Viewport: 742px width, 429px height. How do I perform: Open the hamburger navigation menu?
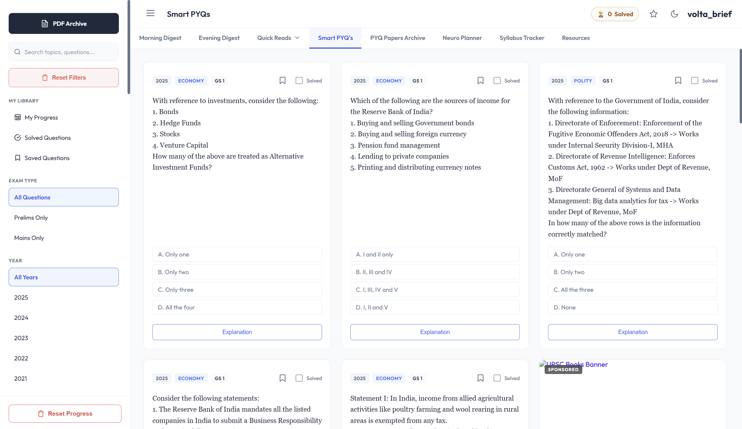point(150,13)
